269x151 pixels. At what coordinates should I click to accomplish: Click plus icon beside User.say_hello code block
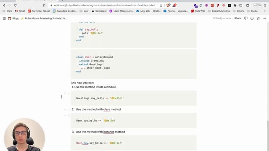[65, 116]
